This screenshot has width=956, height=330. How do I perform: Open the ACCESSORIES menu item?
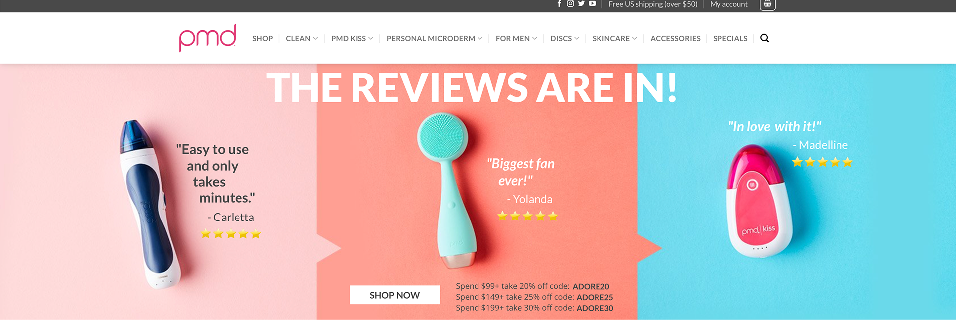(675, 39)
